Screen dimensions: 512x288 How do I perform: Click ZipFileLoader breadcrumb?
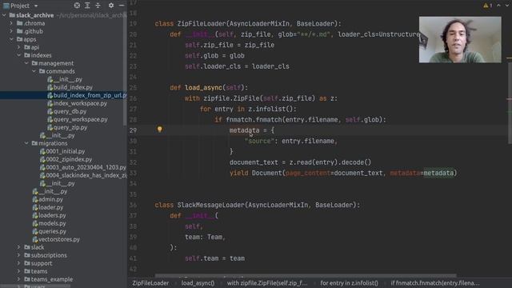[x=150, y=283]
